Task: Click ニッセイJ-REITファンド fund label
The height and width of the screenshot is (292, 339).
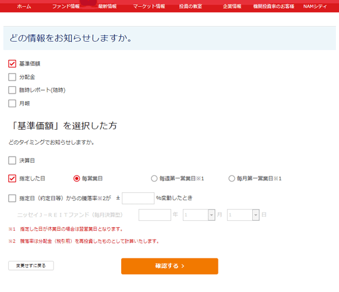Action: point(70,215)
